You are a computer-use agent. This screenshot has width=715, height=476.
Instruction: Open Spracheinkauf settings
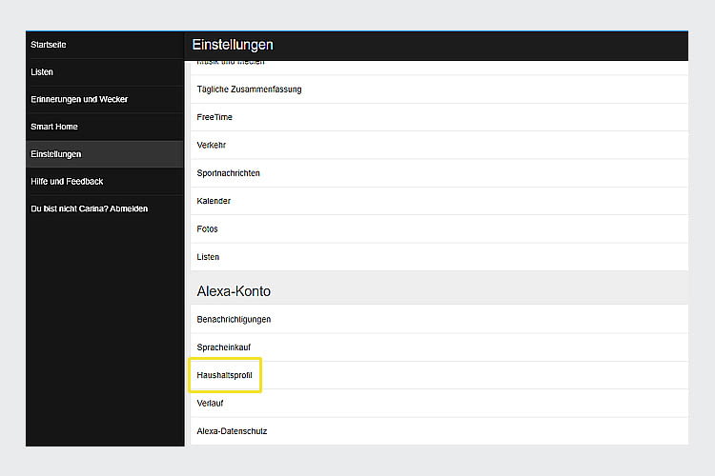click(x=439, y=347)
